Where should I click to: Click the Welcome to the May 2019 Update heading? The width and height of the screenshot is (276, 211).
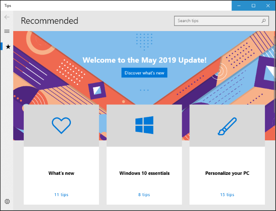pyautogui.click(x=144, y=60)
